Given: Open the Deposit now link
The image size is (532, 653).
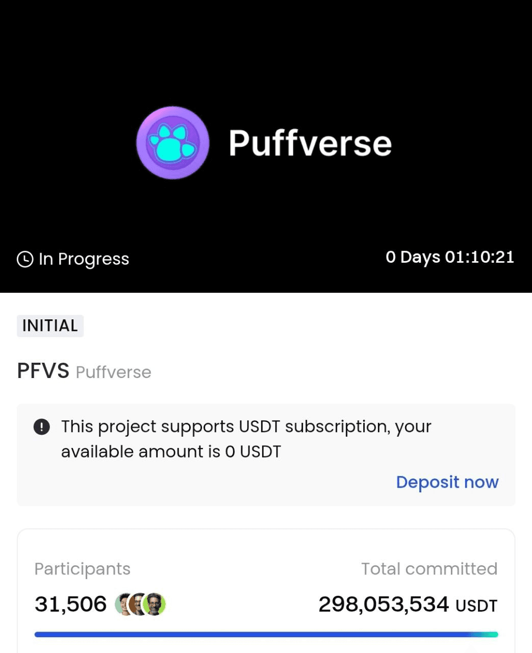Looking at the screenshot, I should 447,482.
